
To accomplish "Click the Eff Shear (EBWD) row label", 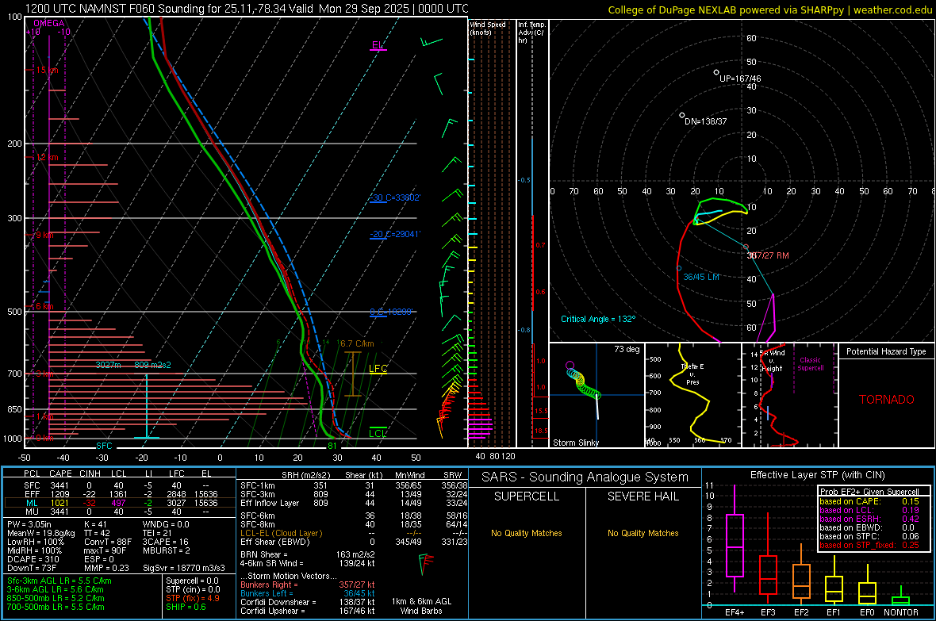I will click(274, 542).
